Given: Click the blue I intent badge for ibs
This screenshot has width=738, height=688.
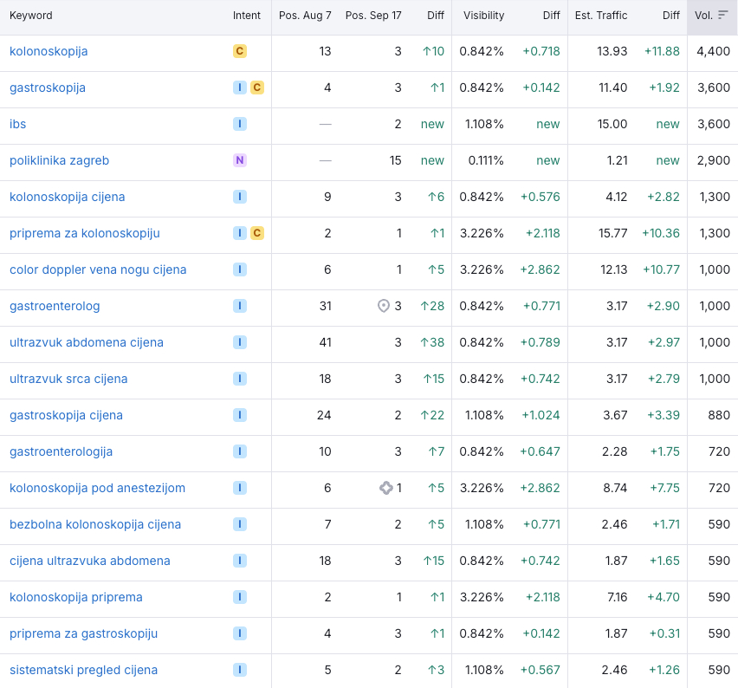Looking at the screenshot, I should point(240,124).
